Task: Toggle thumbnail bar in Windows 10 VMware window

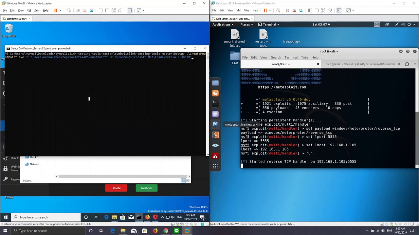Action: (x=107, y=10)
